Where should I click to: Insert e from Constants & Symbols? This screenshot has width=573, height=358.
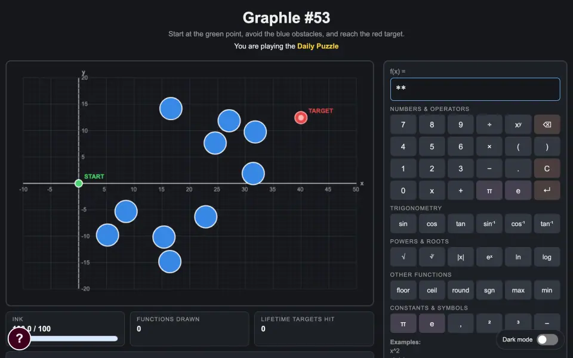432,323
